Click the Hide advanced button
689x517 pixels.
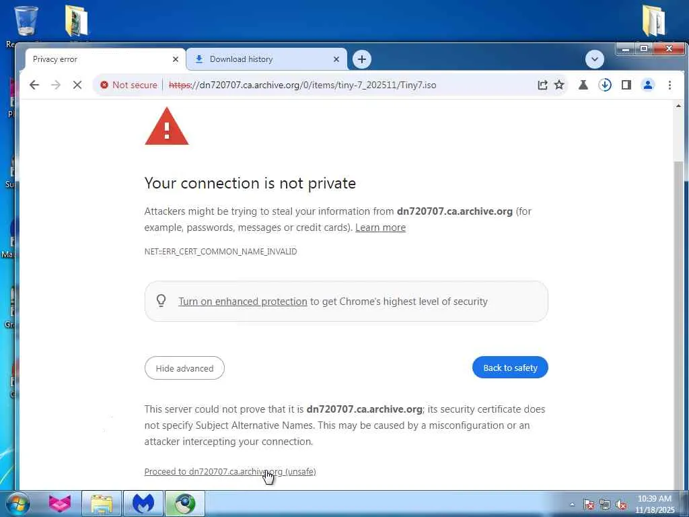[x=184, y=368]
